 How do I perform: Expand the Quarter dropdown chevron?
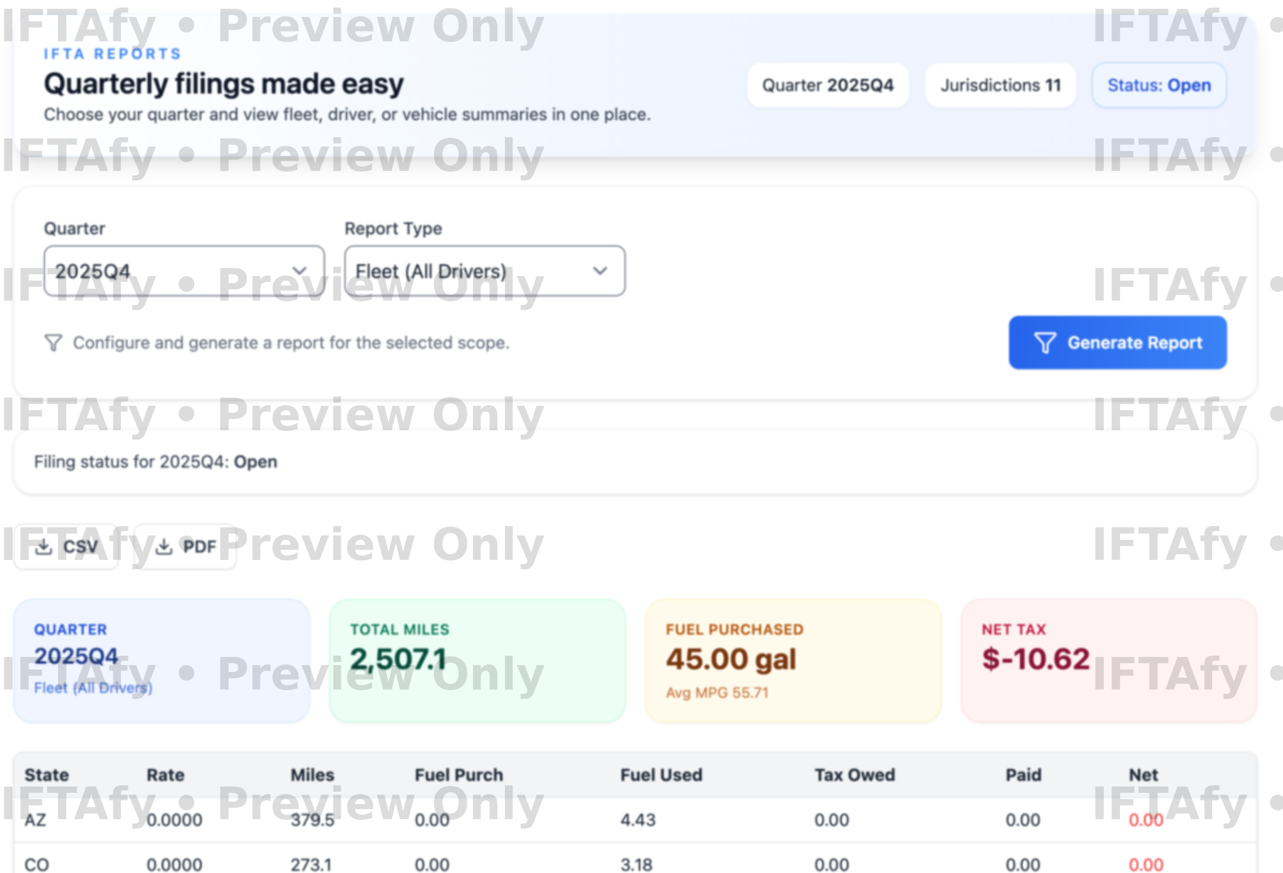click(299, 271)
